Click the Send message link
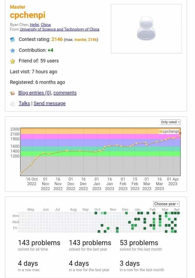This screenshot has width=195, height=278. tap(50, 103)
